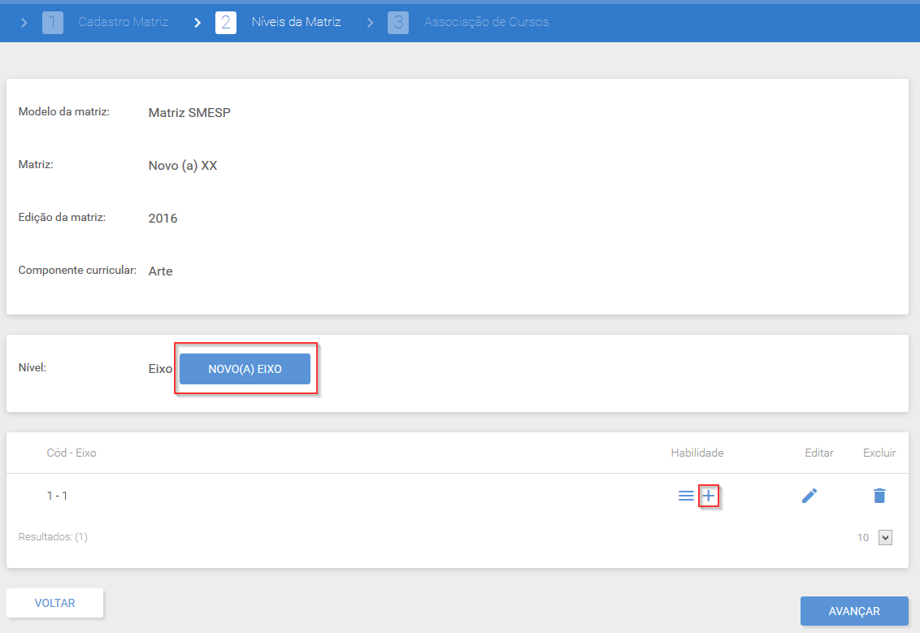Go to Cadastro Matriz step

pos(124,22)
